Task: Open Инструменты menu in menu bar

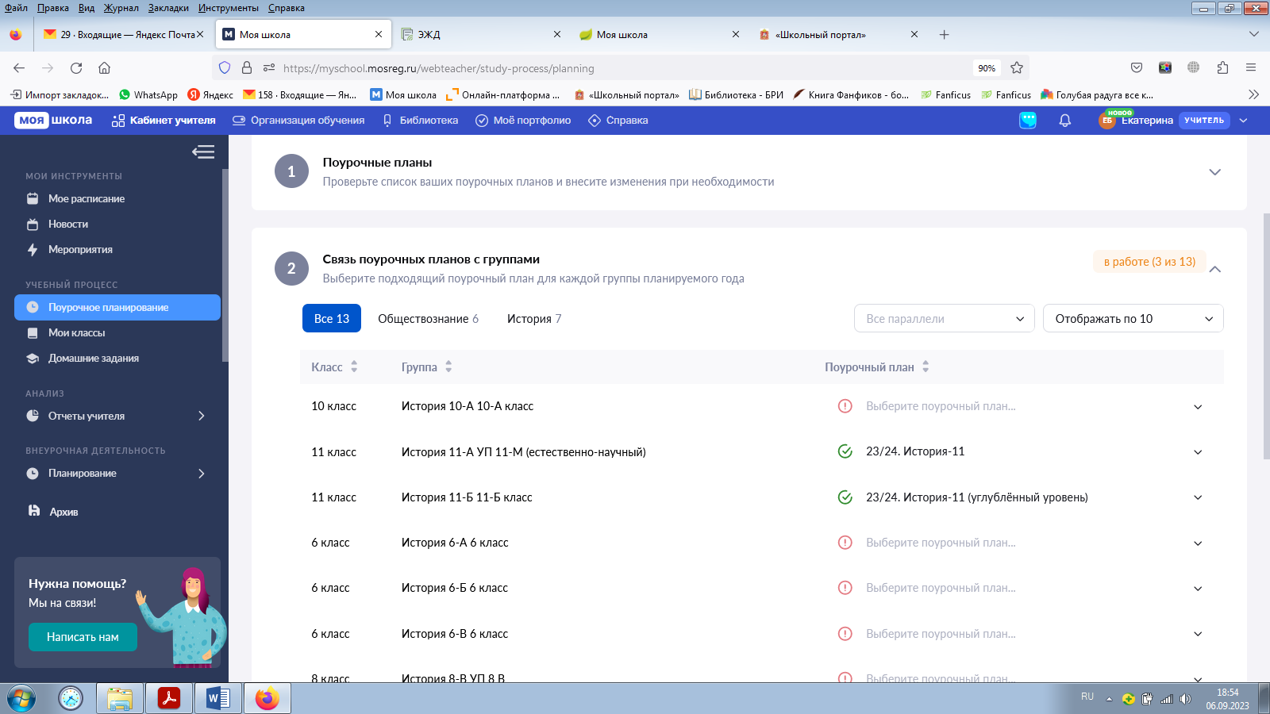Action: click(x=229, y=8)
